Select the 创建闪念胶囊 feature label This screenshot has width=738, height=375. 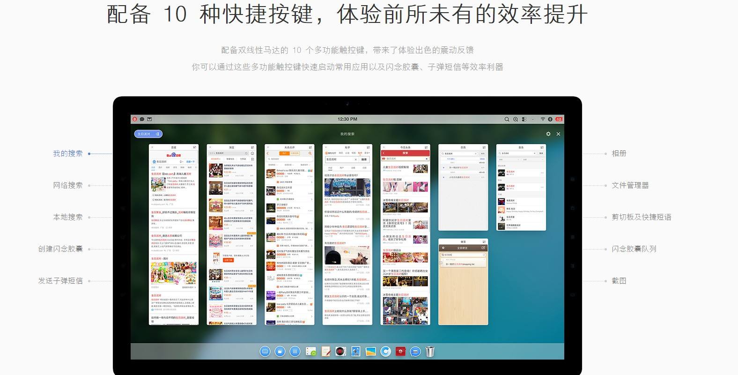pyautogui.click(x=60, y=249)
